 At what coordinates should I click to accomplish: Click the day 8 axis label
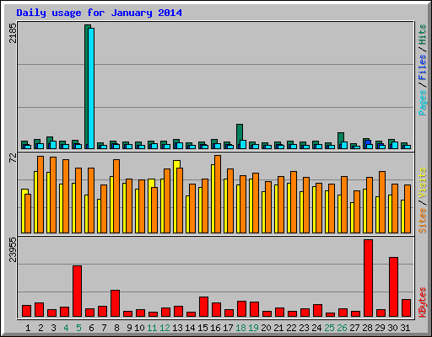point(116,328)
